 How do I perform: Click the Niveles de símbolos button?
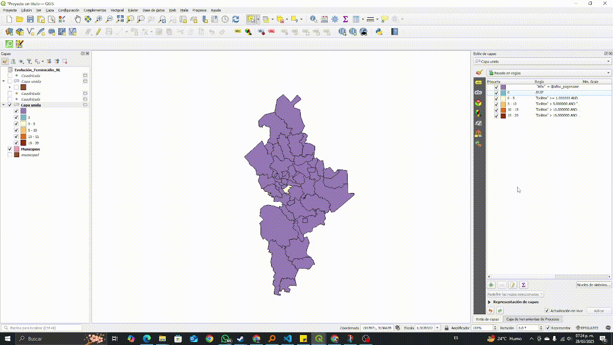594,285
